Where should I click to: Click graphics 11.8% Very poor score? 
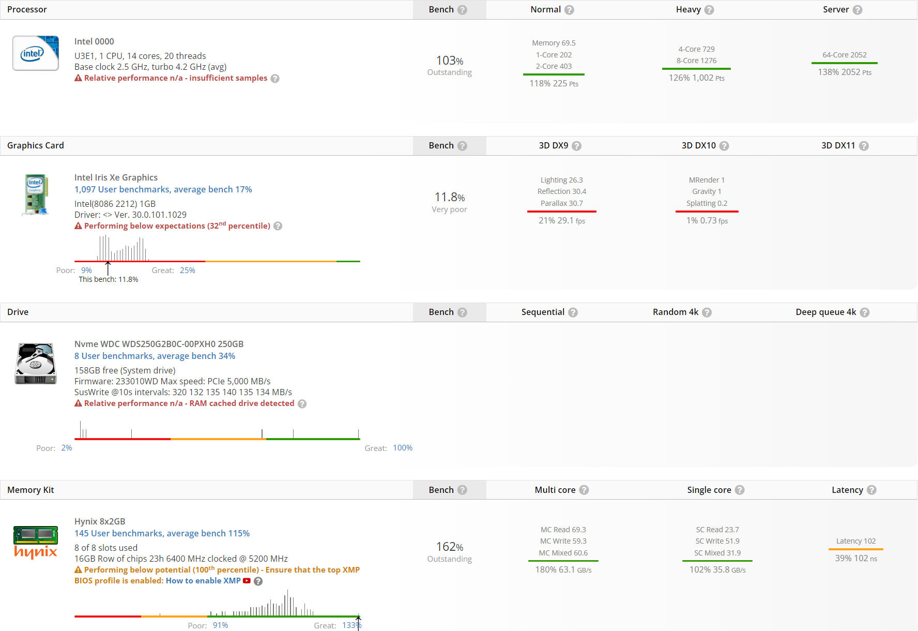point(450,202)
